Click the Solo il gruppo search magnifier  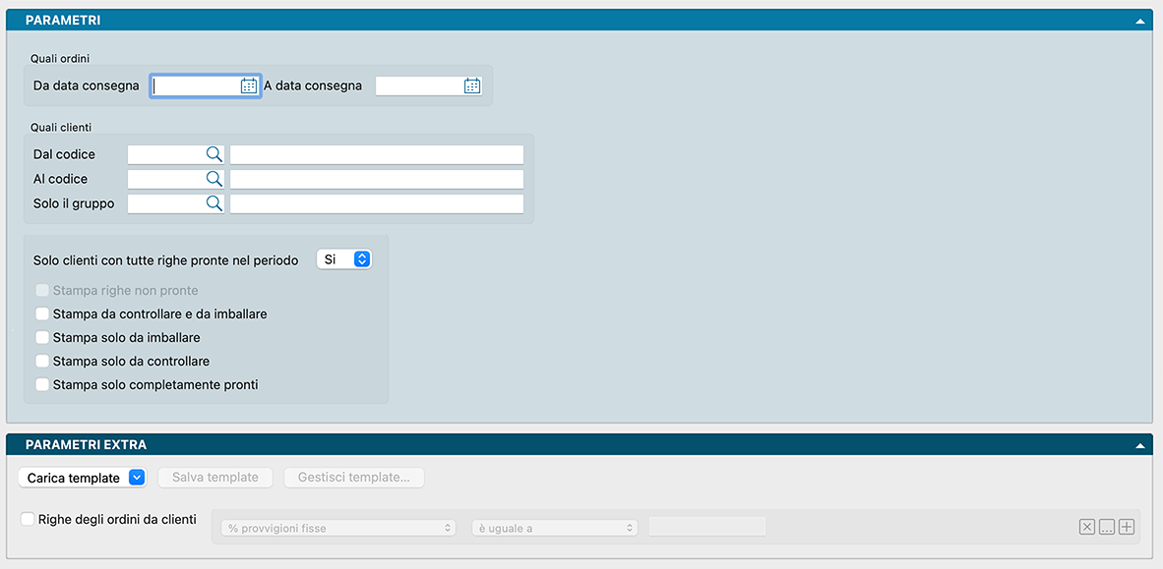click(214, 203)
